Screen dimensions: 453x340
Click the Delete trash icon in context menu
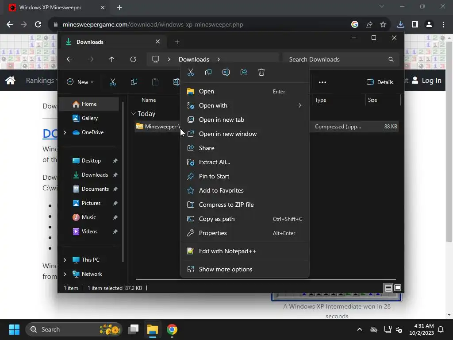(261, 72)
